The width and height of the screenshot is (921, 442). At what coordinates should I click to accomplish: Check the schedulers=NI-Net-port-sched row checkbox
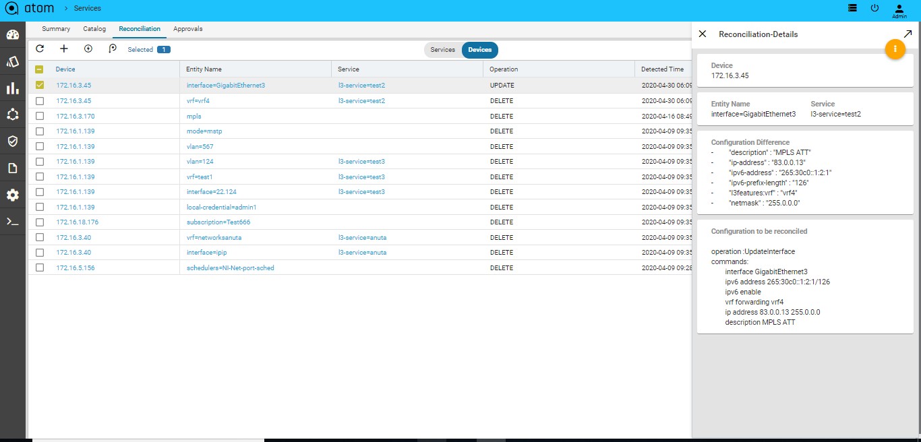39,267
